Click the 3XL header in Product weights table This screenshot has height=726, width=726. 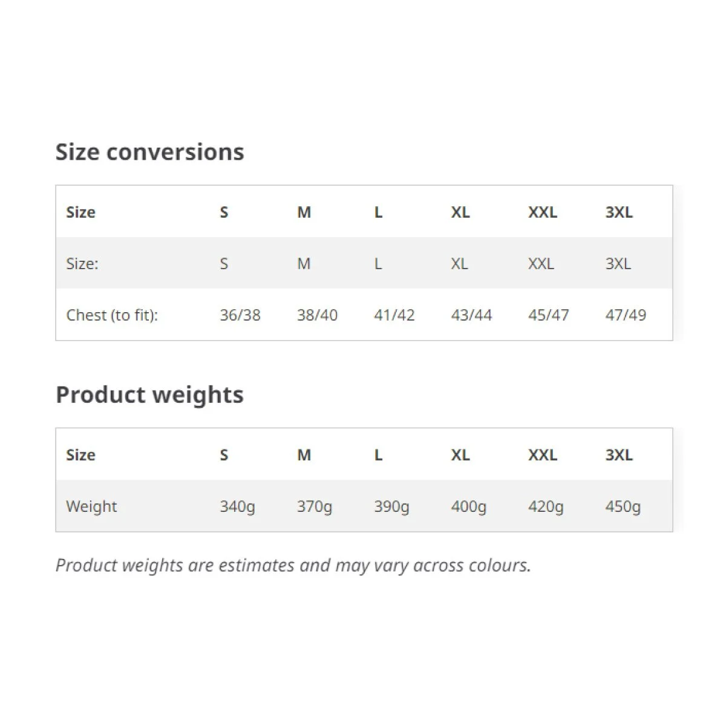619,455
